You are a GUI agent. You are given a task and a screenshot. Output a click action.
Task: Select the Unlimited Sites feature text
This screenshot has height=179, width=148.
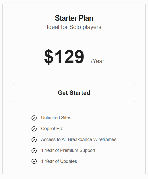click(x=56, y=118)
